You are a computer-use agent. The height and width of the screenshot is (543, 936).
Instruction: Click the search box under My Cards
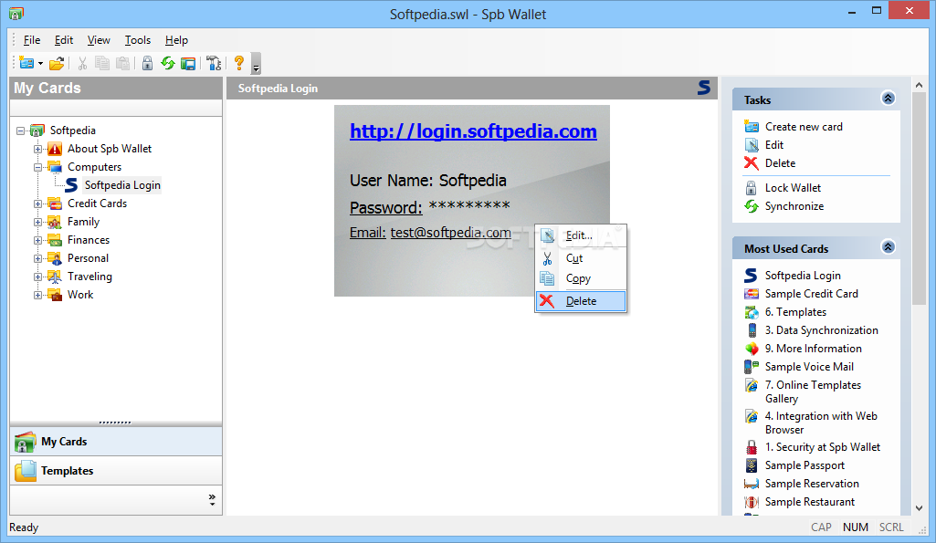tap(116, 108)
